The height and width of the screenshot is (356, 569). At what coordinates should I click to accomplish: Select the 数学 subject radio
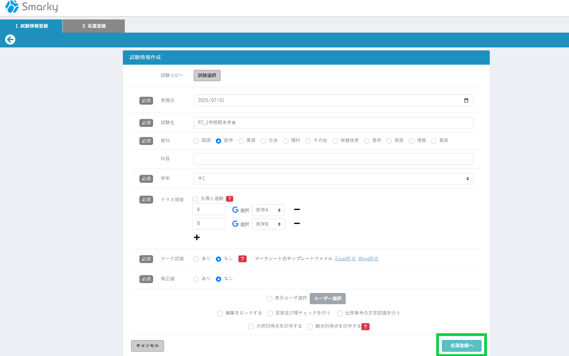(218, 141)
